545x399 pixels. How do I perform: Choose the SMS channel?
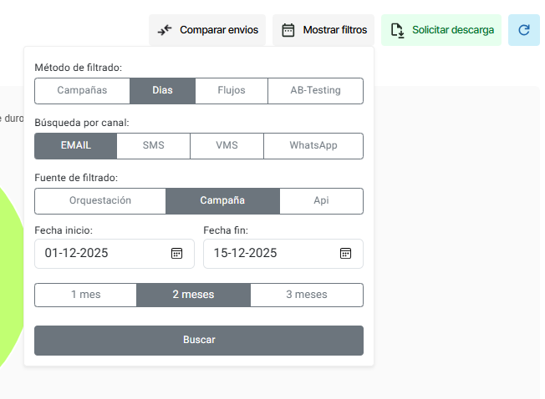pyautogui.click(x=153, y=146)
